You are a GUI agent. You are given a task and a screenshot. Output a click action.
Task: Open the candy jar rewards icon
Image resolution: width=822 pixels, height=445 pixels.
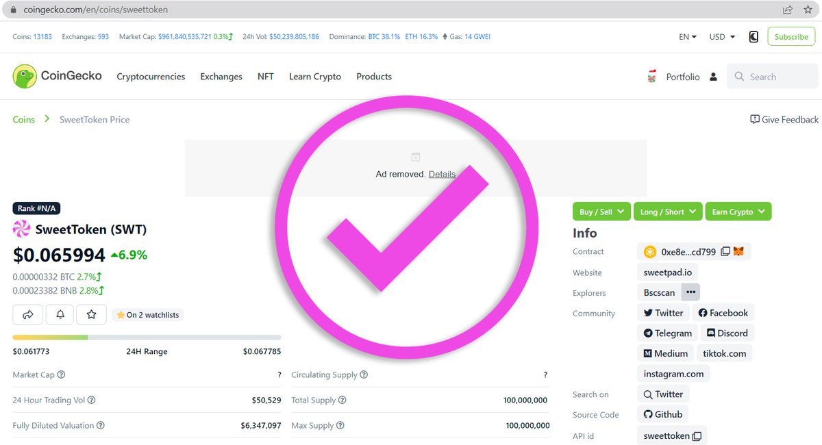pyautogui.click(x=651, y=77)
